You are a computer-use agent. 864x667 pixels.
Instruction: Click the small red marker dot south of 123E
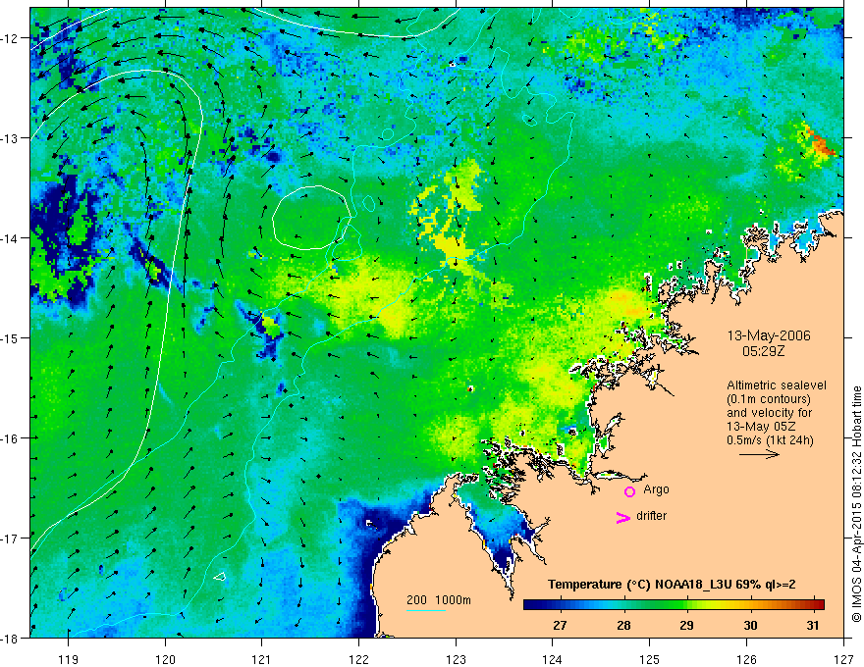click(470, 389)
